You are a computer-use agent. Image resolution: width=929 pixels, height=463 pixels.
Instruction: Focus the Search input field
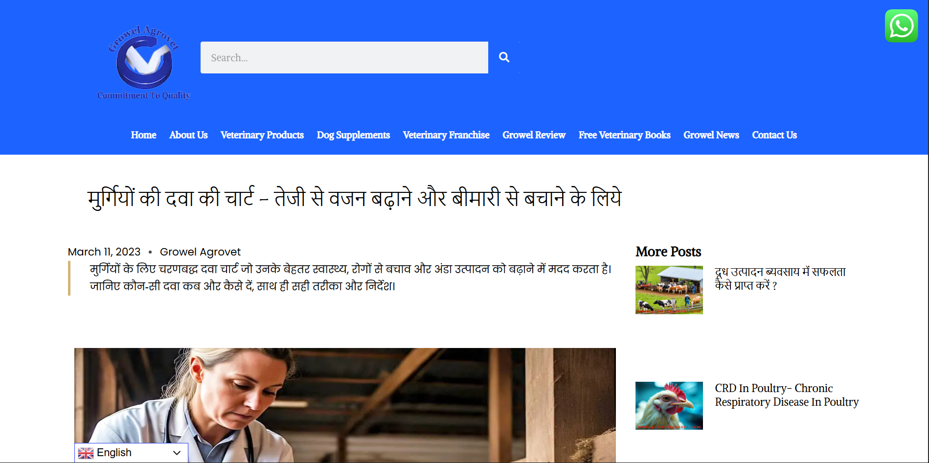tap(344, 57)
